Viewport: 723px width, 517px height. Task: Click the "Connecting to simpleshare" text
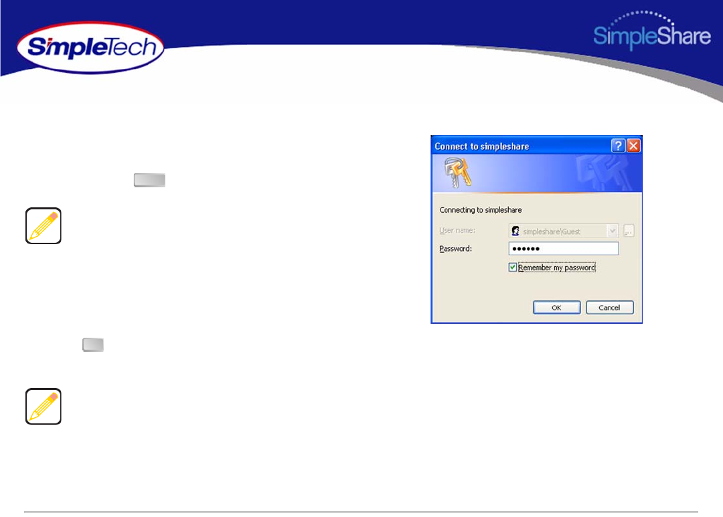pos(481,209)
